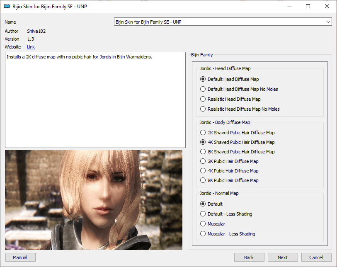Cancel the installer dialog
The width and height of the screenshot is (337, 267).
pos(316,257)
